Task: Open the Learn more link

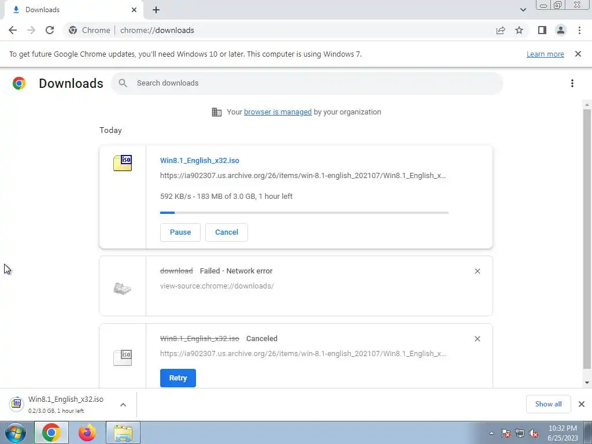Action: [545, 54]
